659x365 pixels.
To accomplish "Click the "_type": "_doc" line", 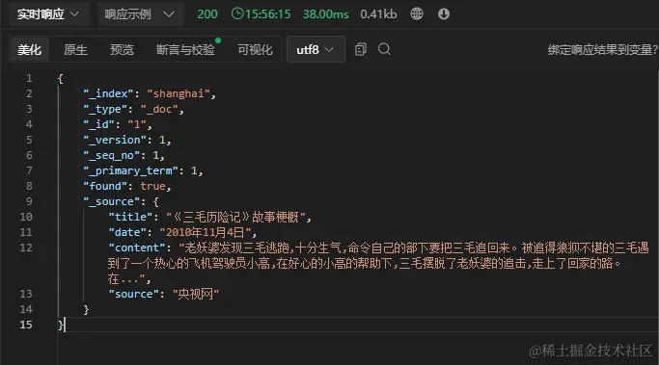I will [x=133, y=109].
